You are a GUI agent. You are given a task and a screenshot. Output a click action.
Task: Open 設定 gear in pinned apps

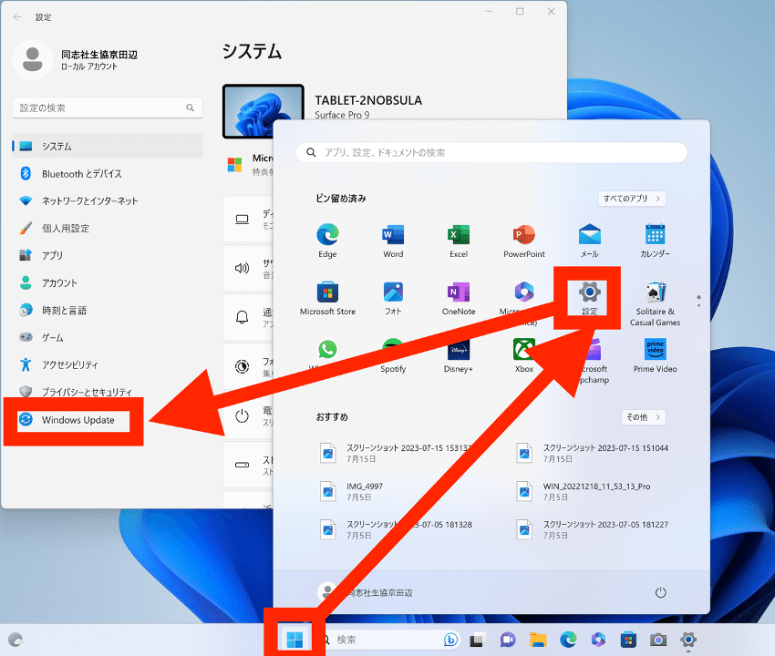[x=589, y=297]
